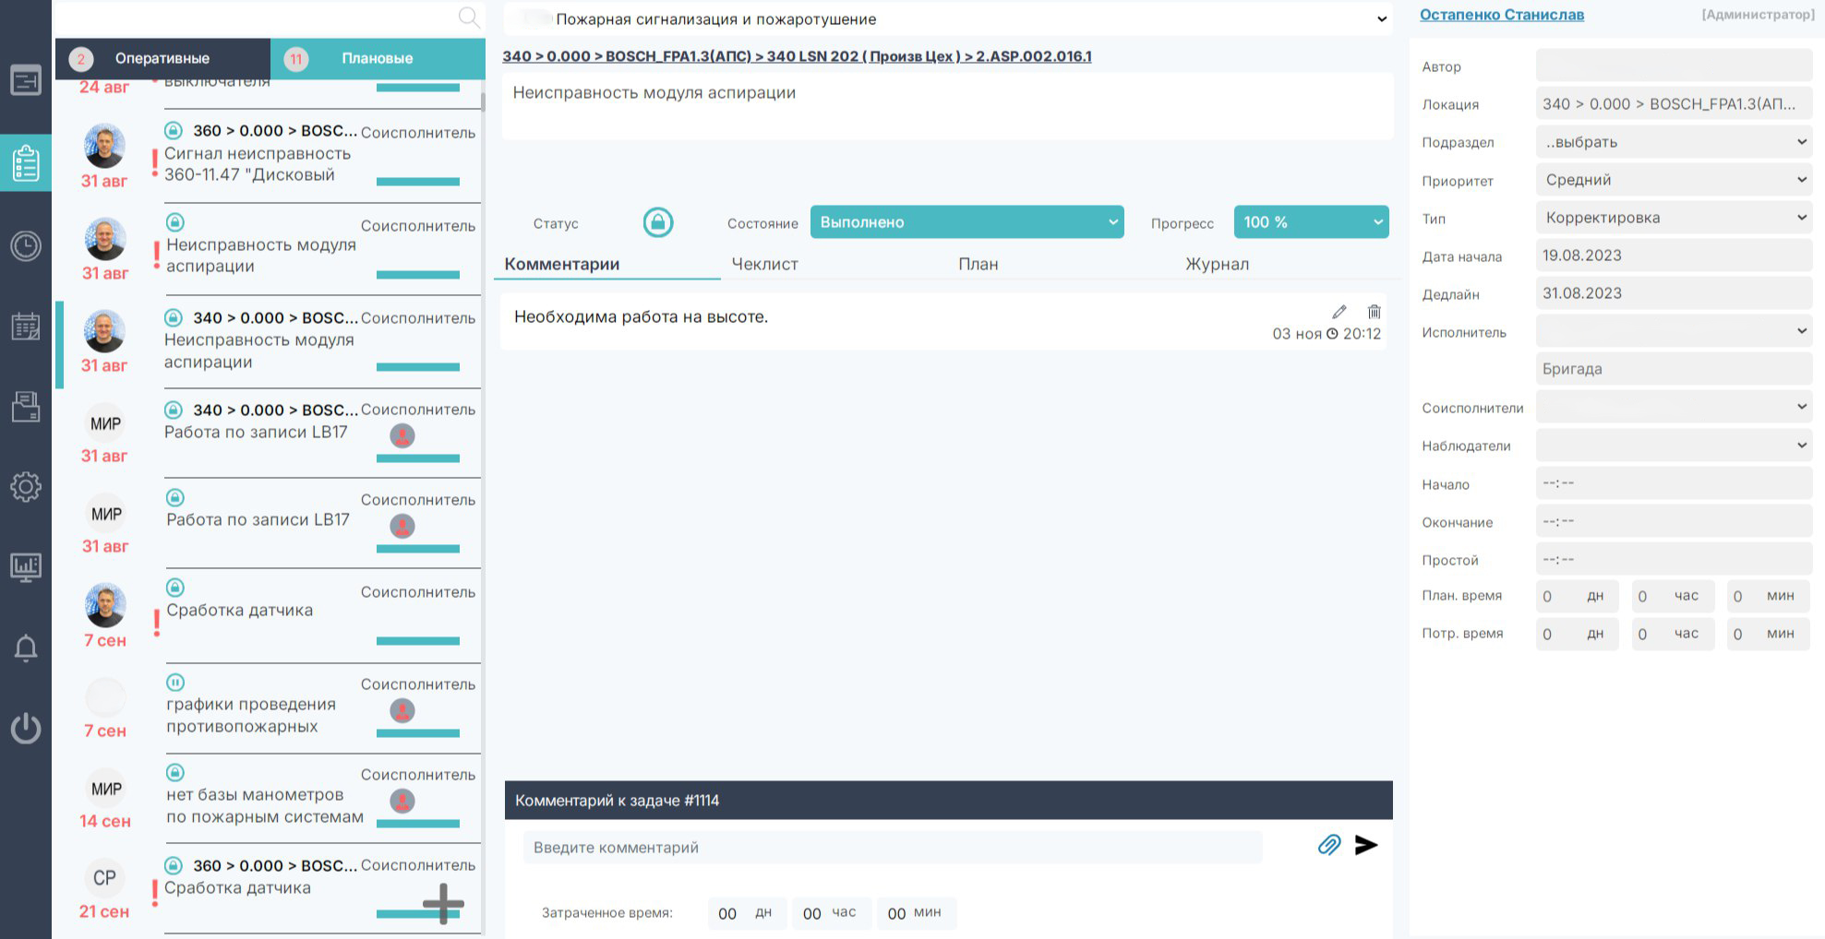Image resolution: width=1825 pixels, height=939 pixels.
Task: Attach a file using paperclip icon
Action: pos(1328,845)
